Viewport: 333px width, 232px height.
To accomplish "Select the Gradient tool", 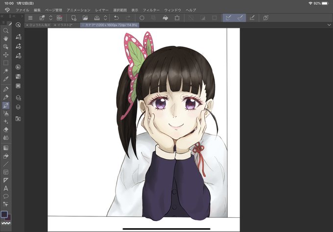I will [x=6, y=148].
